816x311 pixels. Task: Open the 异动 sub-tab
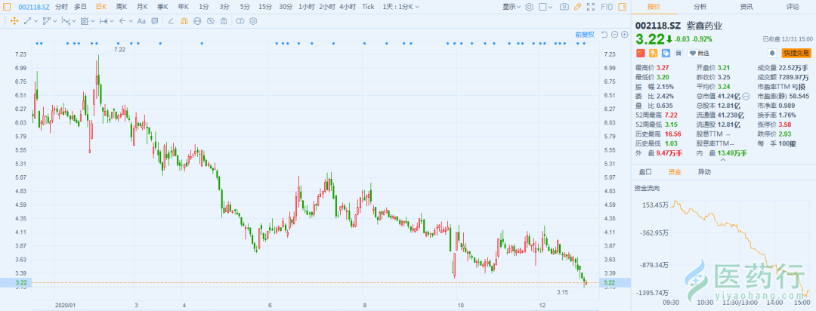click(704, 171)
